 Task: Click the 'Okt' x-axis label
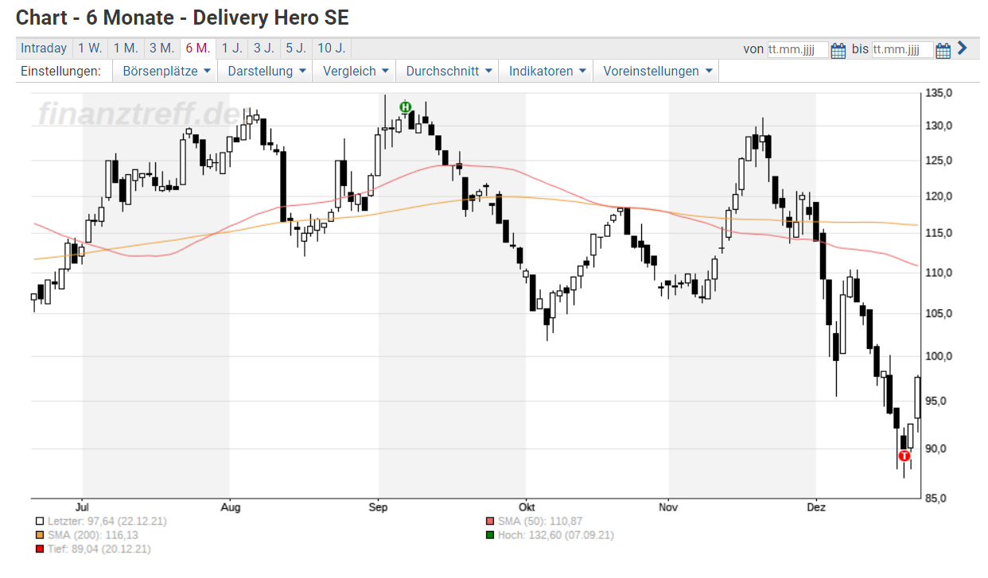pyautogui.click(x=526, y=506)
